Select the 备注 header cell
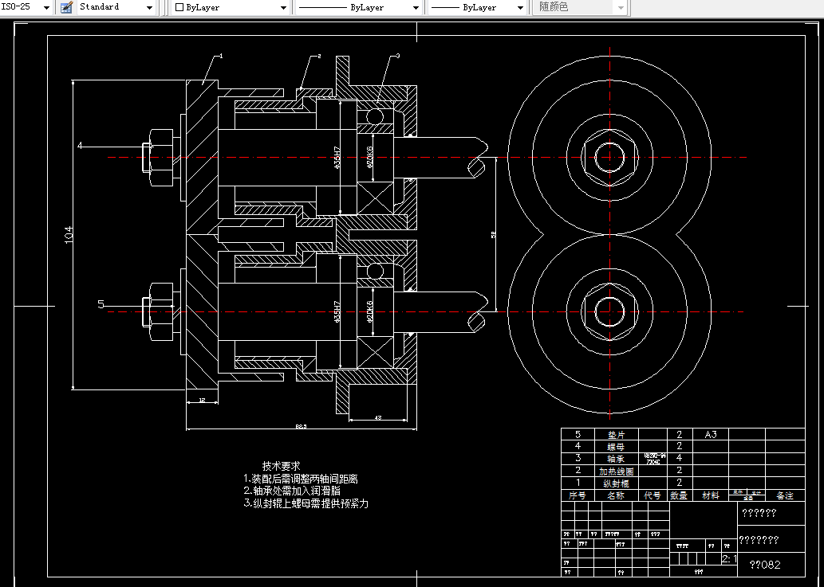The height and width of the screenshot is (587, 824). [x=785, y=495]
